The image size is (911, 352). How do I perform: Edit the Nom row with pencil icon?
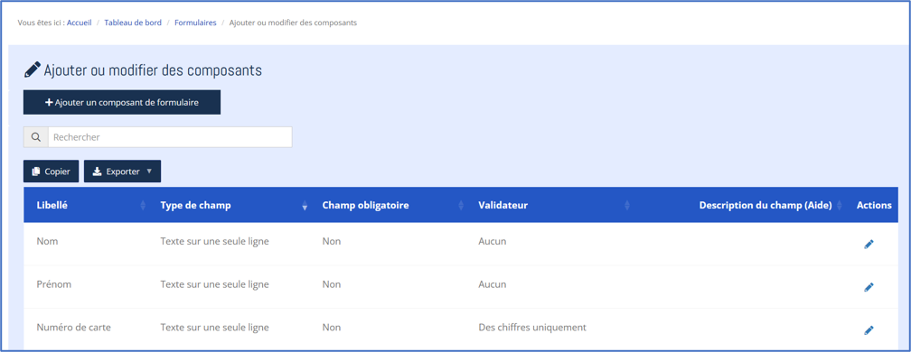click(869, 244)
